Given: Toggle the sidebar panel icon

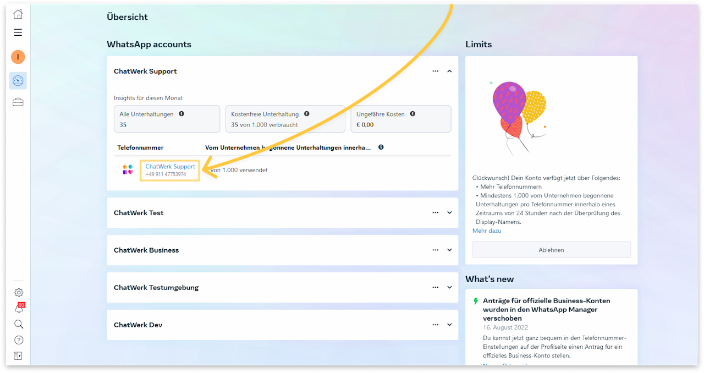Looking at the screenshot, I should [19, 356].
